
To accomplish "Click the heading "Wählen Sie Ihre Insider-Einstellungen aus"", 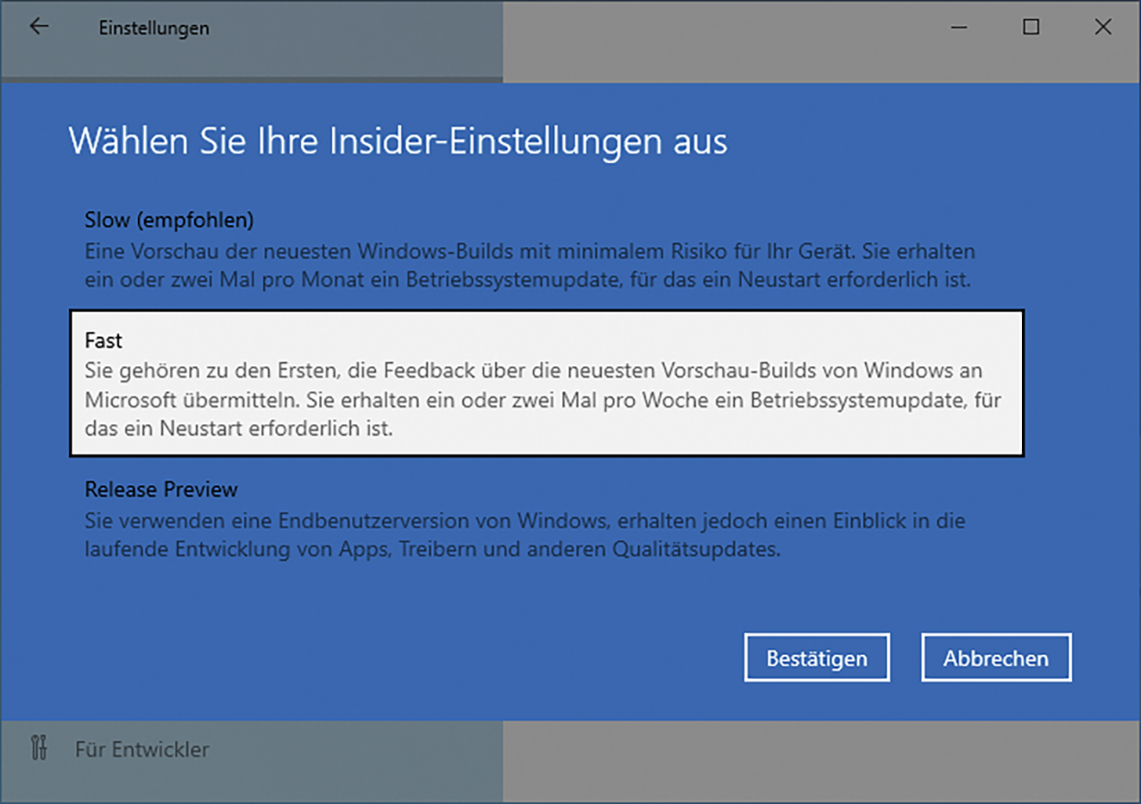I will pyautogui.click(x=397, y=142).
